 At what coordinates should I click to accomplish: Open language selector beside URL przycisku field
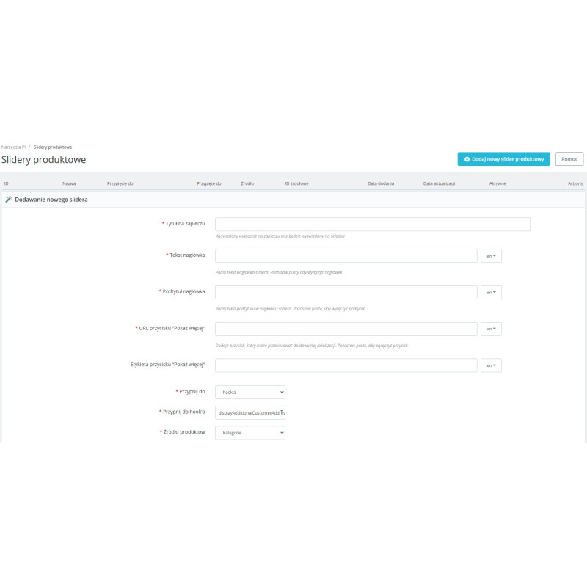tap(491, 329)
